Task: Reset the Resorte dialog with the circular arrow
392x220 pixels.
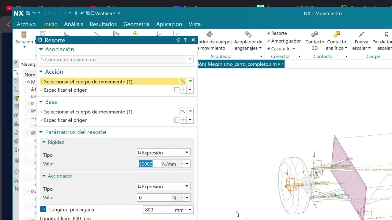Action: tap(179, 40)
